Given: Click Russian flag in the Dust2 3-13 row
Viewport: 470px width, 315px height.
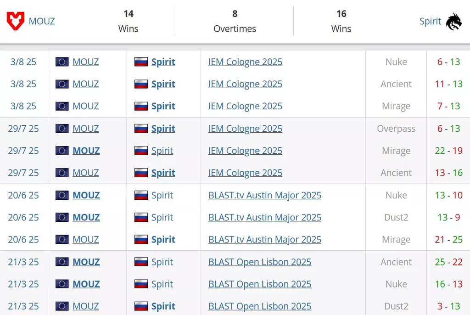Looking at the screenshot, I should click(141, 306).
